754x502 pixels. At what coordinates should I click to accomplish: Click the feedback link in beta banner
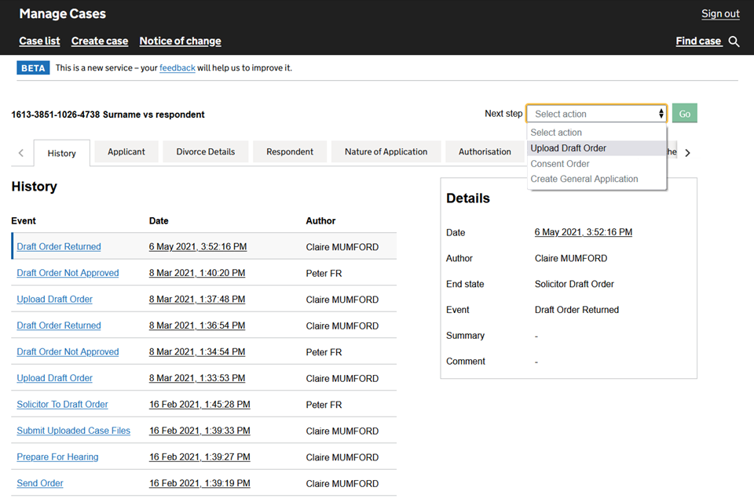[178, 68]
